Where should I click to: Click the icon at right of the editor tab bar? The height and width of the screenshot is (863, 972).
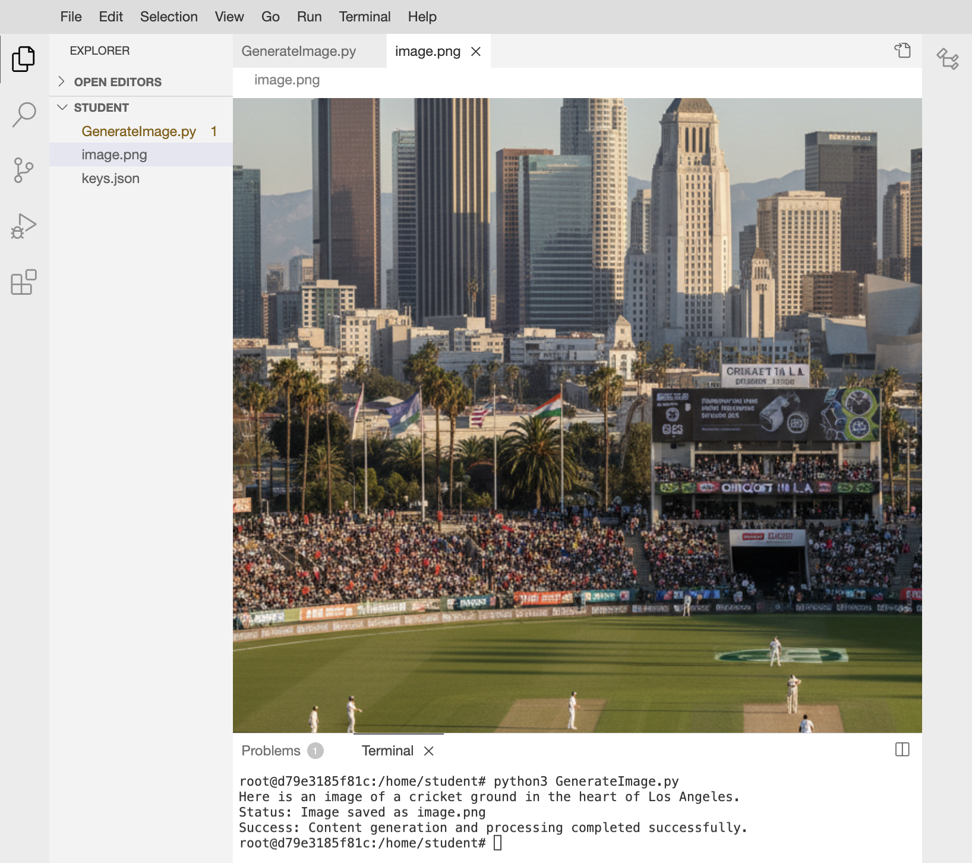pyautogui.click(x=902, y=51)
